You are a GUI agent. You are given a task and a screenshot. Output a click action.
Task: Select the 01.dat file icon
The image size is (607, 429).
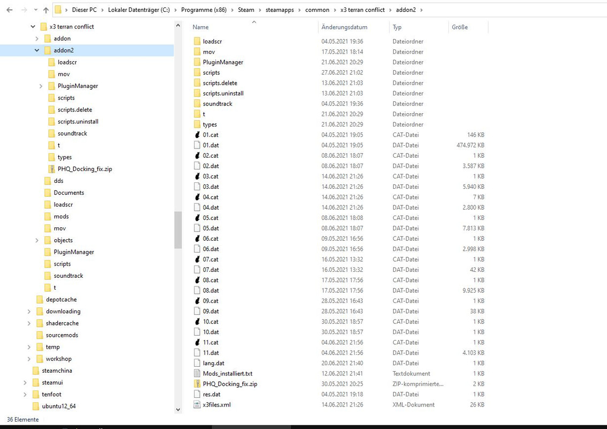pos(198,145)
